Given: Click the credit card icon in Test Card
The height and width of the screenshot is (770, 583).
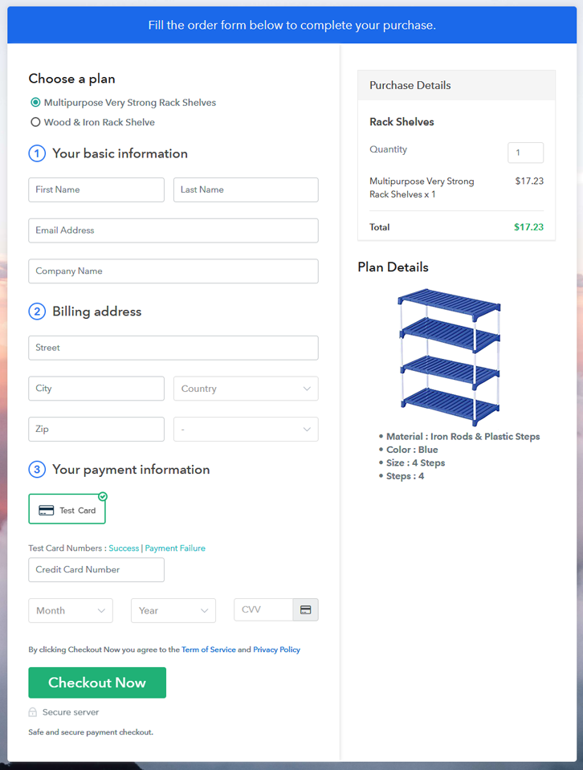Looking at the screenshot, I should click(46, 511).
